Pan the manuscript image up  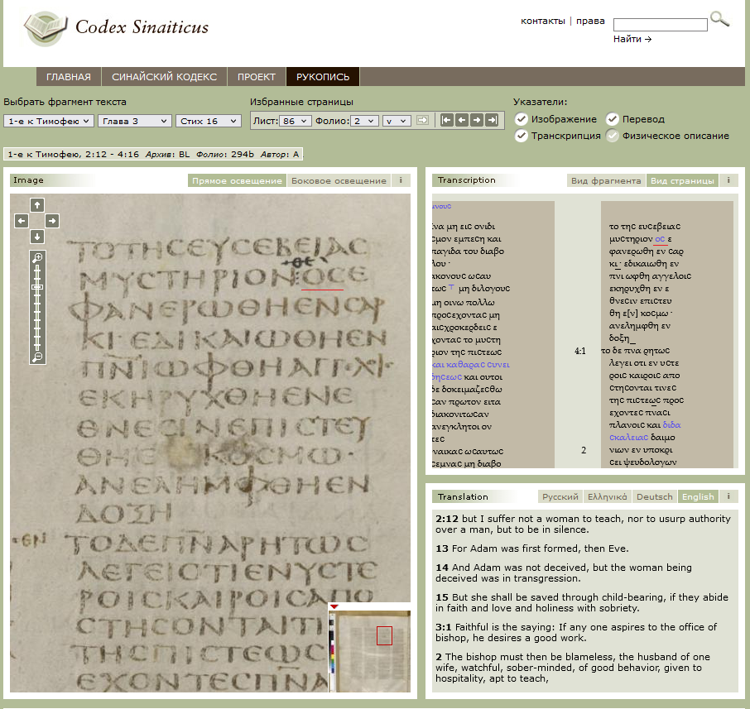pos(36,204)
